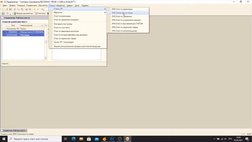
Task: Open File Explorer from the taskbar
Action: [81, 139]
